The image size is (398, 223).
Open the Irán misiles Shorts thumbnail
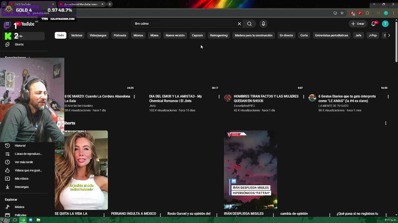(x=251, y=170)
